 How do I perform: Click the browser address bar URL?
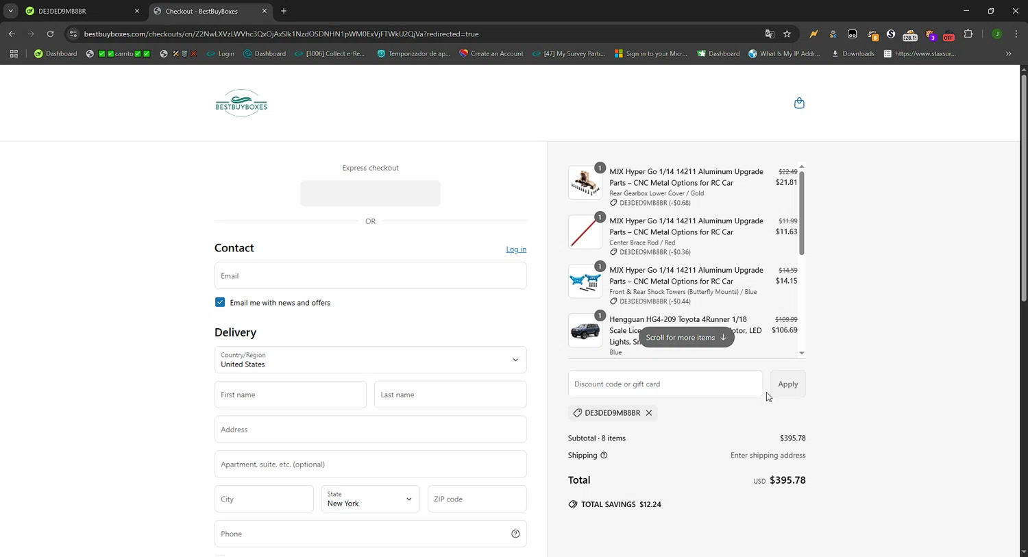pos(281,34)
